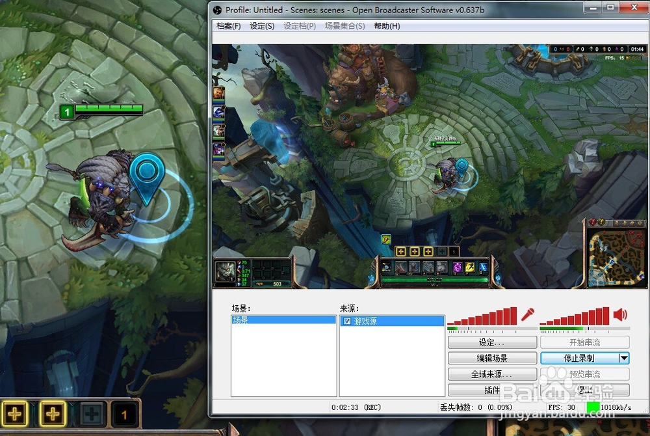Open the 设定档(P) menu
The width and height of the screenshot is (650, 436).
299,26
